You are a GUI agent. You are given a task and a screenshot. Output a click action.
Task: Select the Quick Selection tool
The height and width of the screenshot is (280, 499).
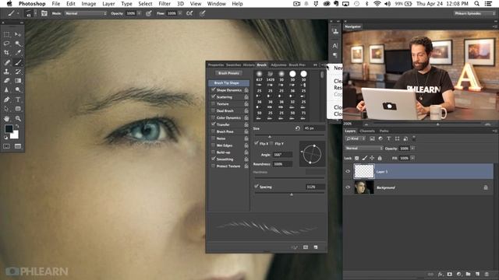pyautogui.click(x=18, y=44)
